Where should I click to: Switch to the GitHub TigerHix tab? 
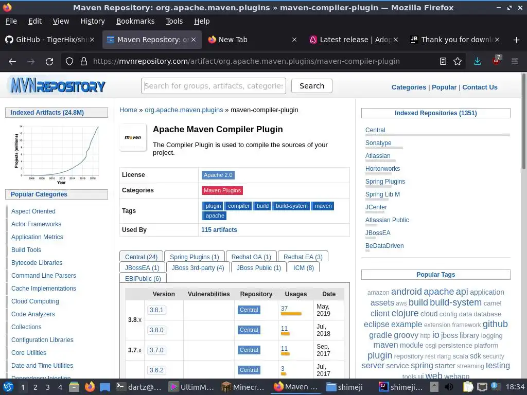pyautogui.click(x=50, y=40)
